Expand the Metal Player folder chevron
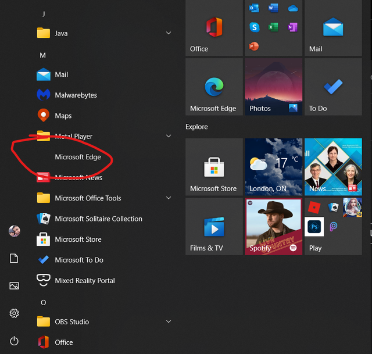 point(169,136)
